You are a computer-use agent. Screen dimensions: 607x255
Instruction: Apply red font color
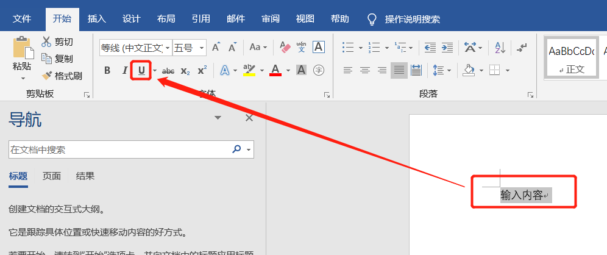pos(275,71)
